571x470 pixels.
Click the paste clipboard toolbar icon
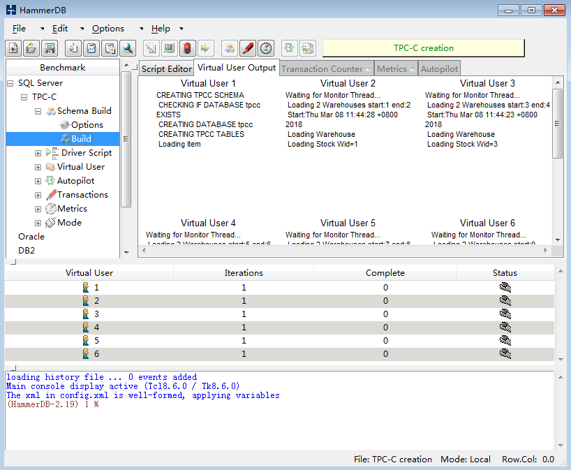click(x=110, y=48)
